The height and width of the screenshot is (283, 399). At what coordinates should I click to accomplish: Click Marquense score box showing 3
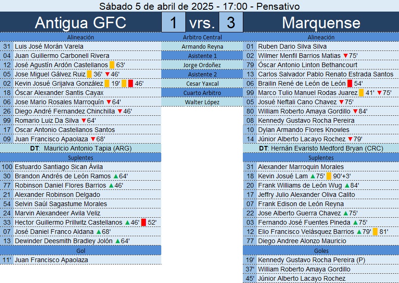pos(231,22)
